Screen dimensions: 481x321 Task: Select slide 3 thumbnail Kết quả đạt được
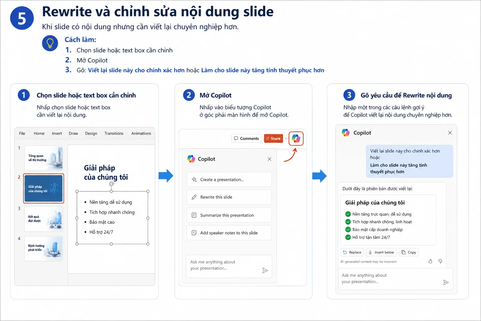(x=44, y=219)
